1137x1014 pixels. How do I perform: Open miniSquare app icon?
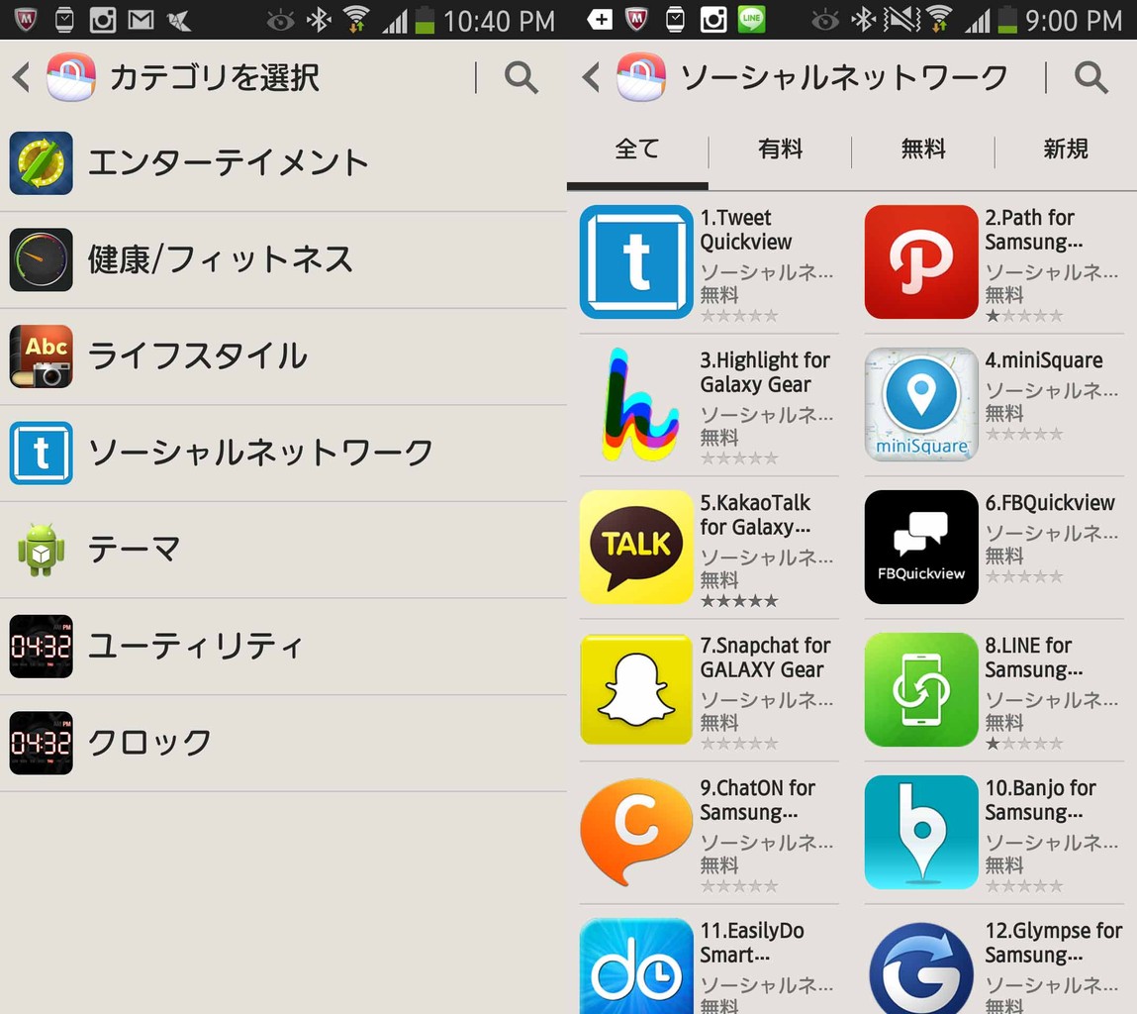point(921,404)
